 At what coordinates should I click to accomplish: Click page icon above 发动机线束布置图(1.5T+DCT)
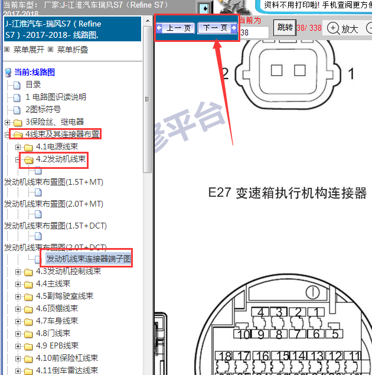point(38,214)
